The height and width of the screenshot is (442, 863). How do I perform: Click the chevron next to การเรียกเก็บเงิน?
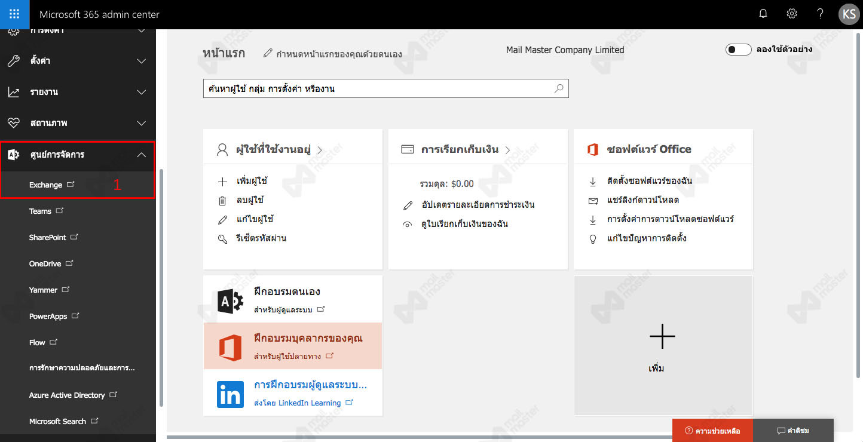tap(507, 150)
